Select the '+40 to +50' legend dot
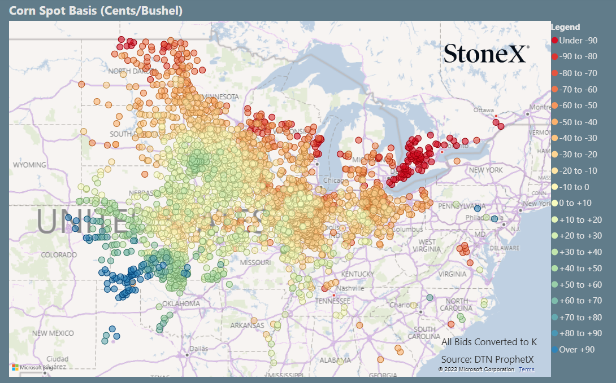The height and width of the screenshot is (383, 616). pyautogui.click(x=555, y=268)
